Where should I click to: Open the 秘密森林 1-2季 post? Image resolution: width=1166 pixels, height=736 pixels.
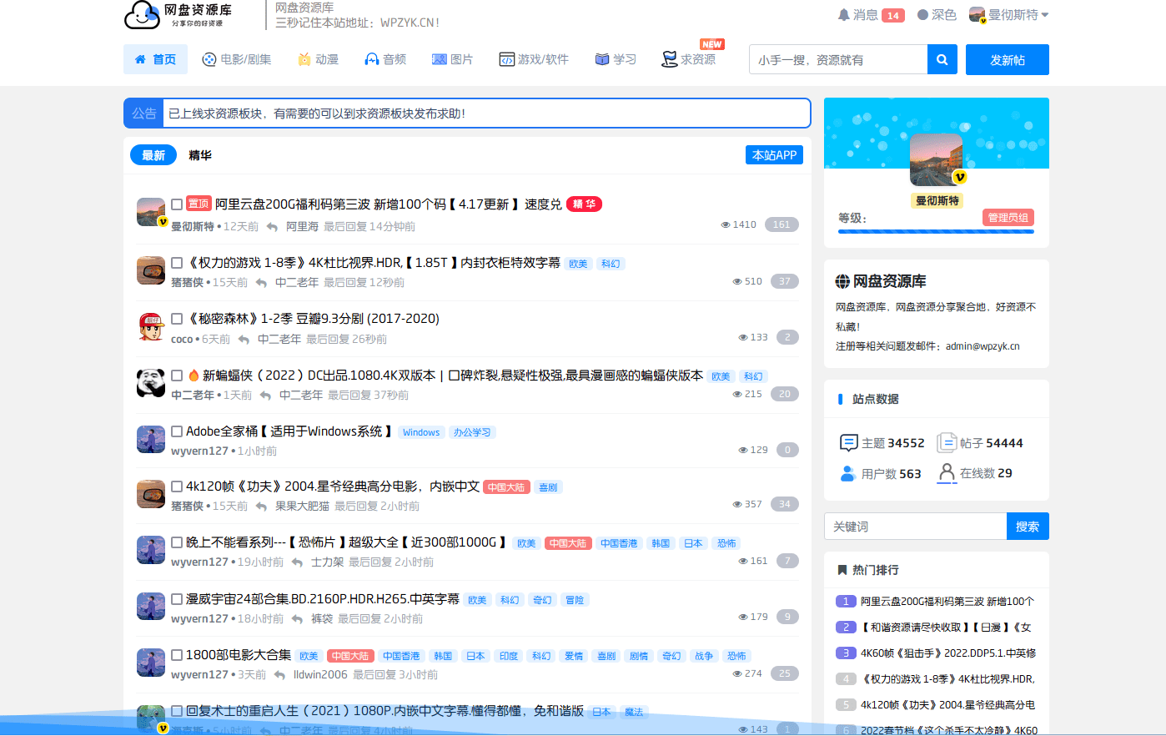[x=313, y=319]
